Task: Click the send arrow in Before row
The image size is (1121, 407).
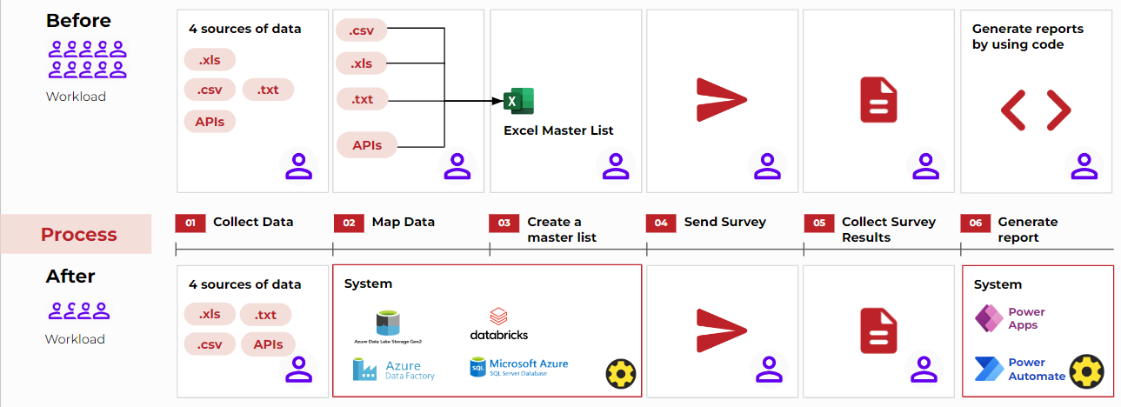Action: [722, 100]
